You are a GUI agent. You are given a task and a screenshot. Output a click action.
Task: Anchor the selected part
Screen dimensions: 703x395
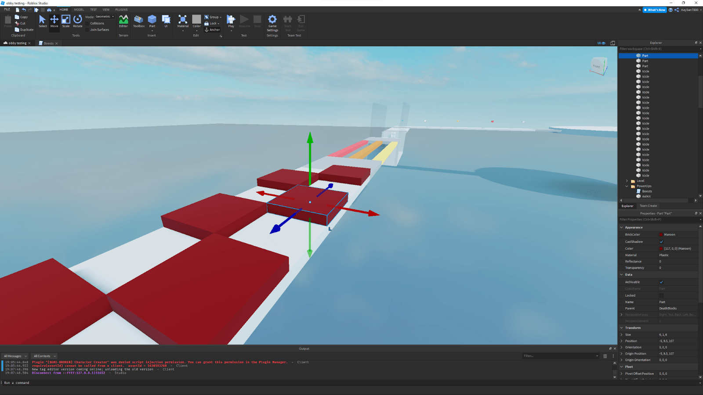coord(212,29)
